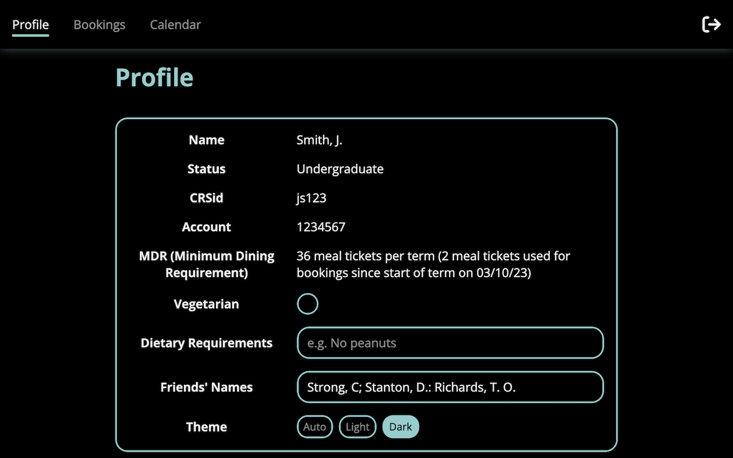733x458 pixels.
Task: Select the Profile tab
Action: [30, 25]
